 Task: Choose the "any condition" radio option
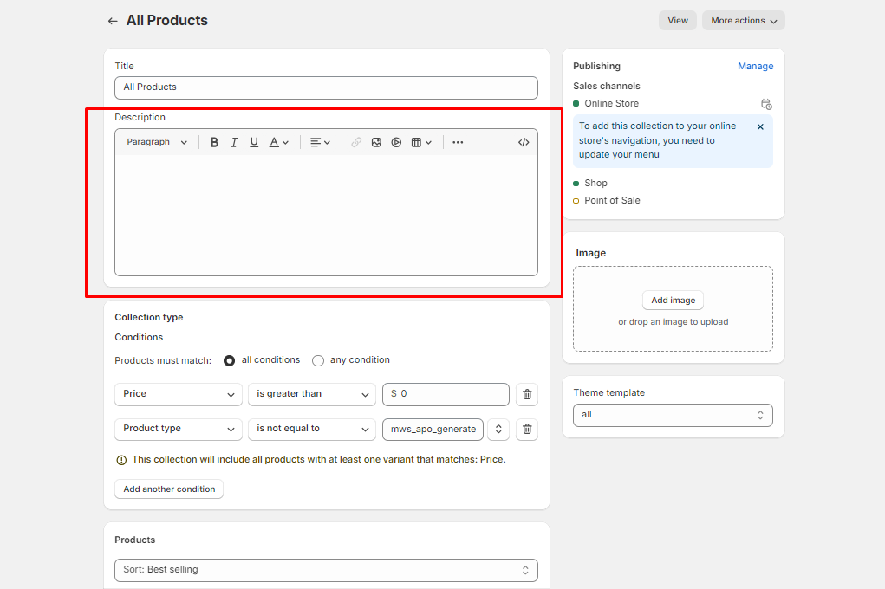tap(318, 360)
